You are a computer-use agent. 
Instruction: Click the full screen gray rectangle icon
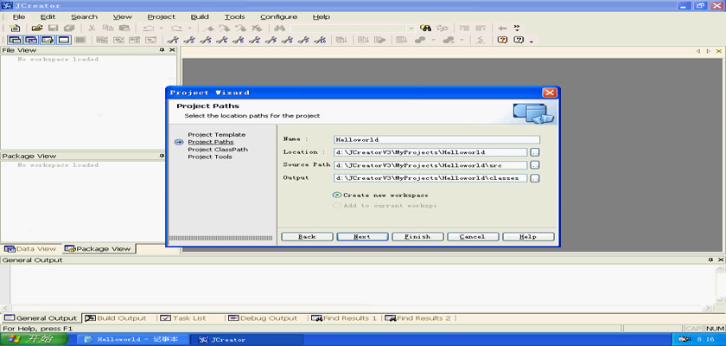pyautogui.click(x=80, y=40)
